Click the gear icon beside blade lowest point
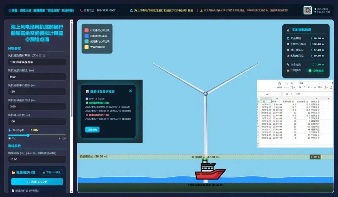 click(x=288, y=50)
